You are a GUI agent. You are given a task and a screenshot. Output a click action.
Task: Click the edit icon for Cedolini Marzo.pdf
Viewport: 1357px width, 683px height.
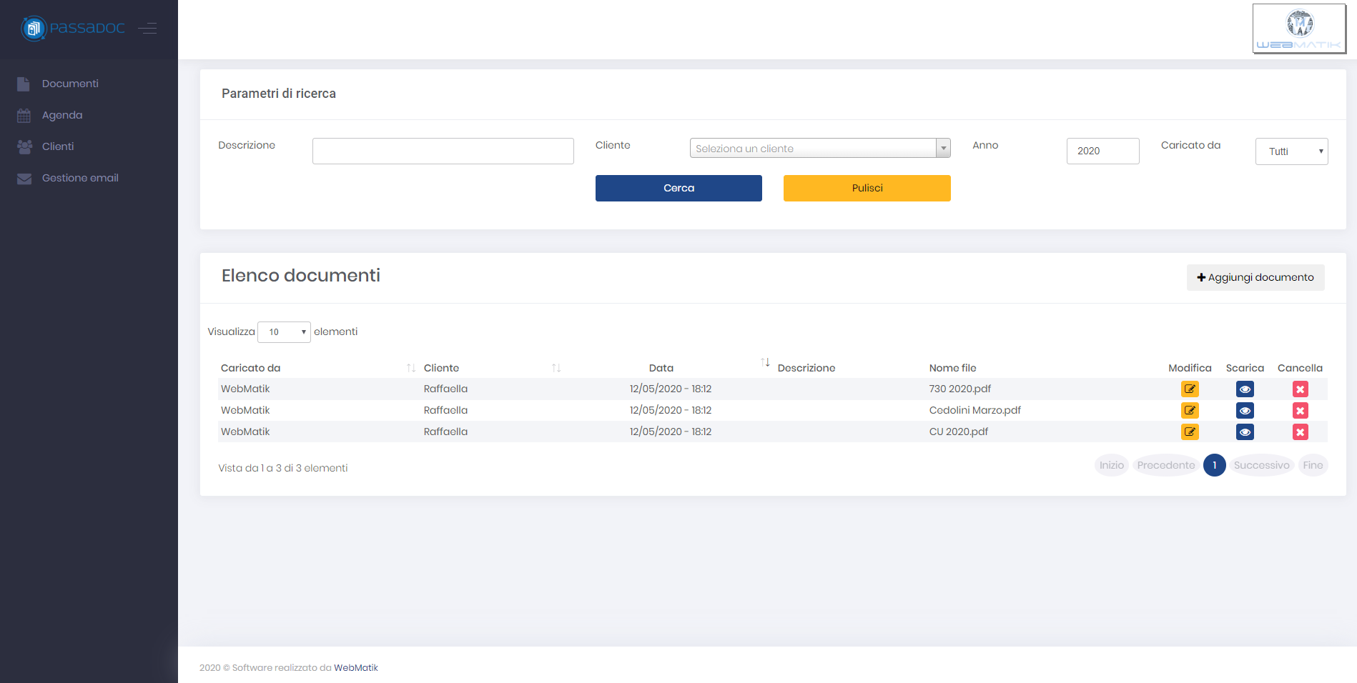1190,410
